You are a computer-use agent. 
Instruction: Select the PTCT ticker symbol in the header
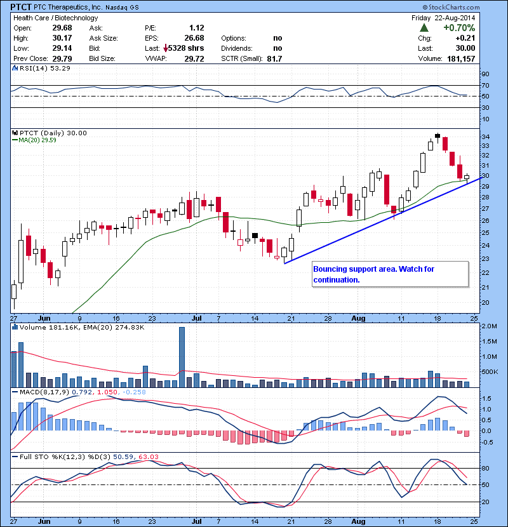coord(21,7)
